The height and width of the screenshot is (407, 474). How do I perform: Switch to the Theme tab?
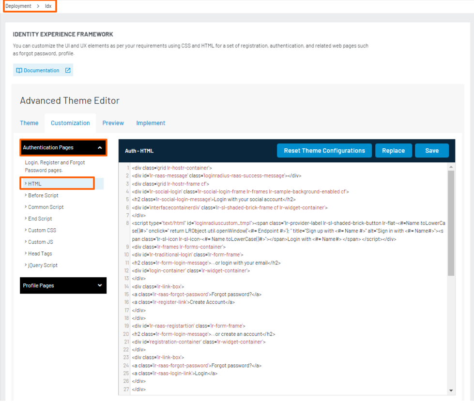tap(29, 123)
